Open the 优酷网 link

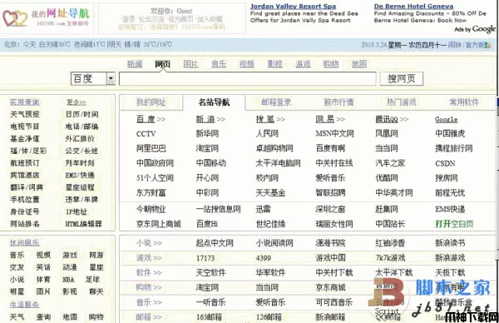click(x=387, y=178)
